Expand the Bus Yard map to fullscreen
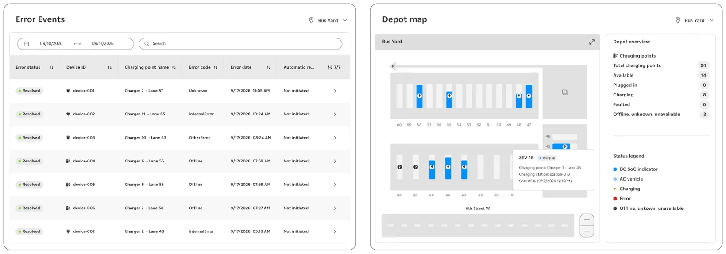Viewport: 726px width, 254px height. point(592,42)
